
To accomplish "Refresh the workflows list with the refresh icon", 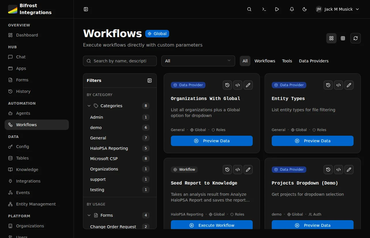I will click(x=355, y=38).
